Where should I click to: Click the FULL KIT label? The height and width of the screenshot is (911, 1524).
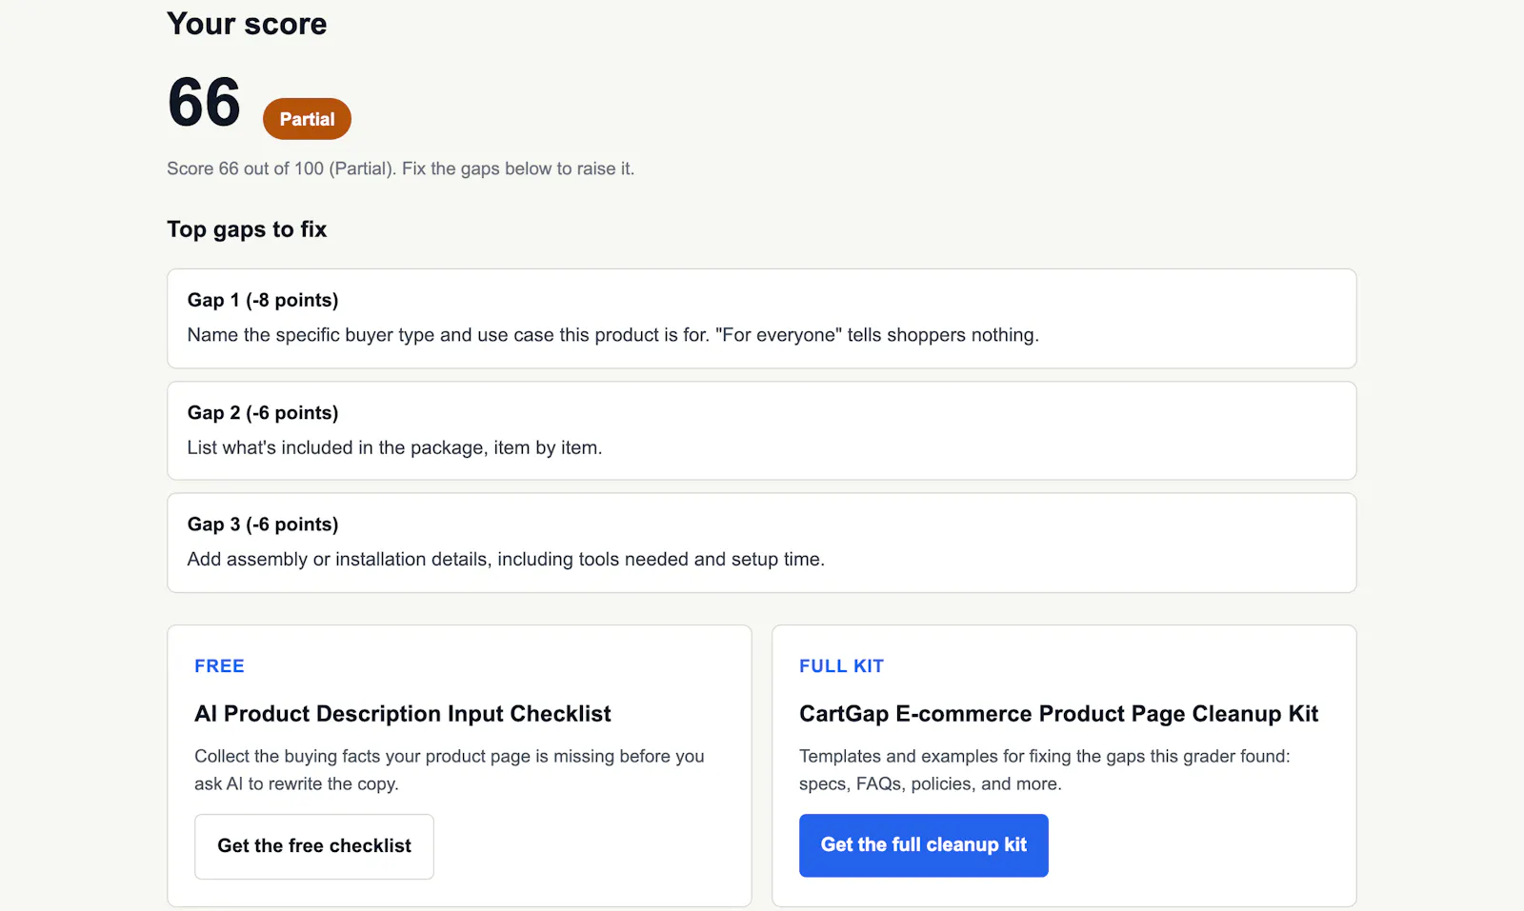[841, 666]
